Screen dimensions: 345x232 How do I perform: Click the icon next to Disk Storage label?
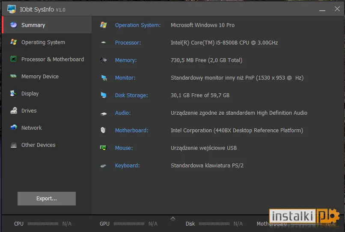[x=104, y=95]
